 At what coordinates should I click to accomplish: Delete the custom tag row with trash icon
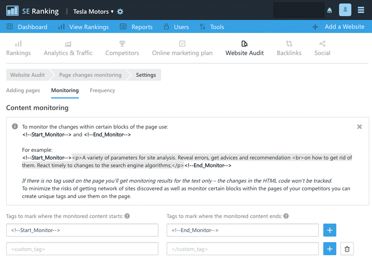[x=347, y=249]
